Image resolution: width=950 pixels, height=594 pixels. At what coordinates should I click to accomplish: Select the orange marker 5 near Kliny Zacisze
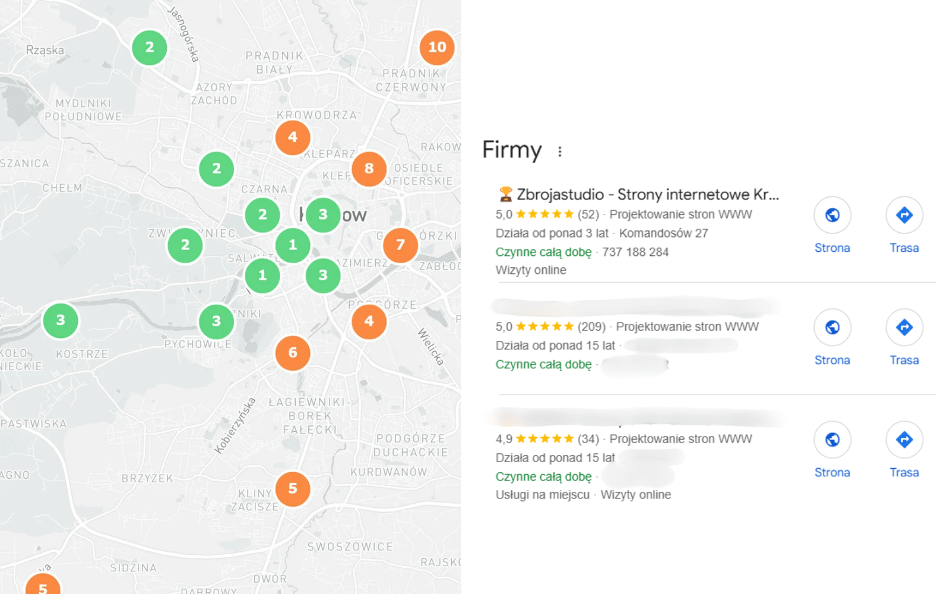click(293, 489)
